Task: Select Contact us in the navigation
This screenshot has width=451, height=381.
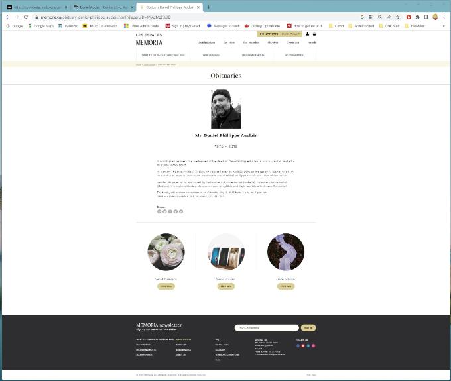Action: 292,42
